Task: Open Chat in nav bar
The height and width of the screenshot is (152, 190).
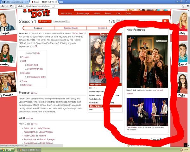Action: pos(118,13)
